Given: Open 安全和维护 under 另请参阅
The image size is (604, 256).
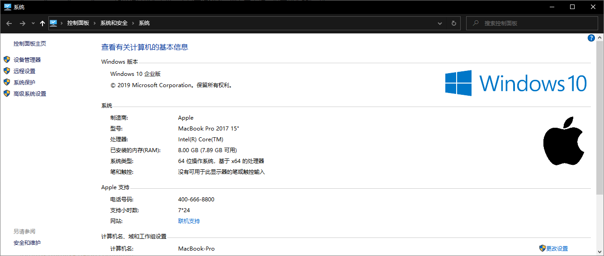Looking at the screenshot, I should tap(27, 243).
